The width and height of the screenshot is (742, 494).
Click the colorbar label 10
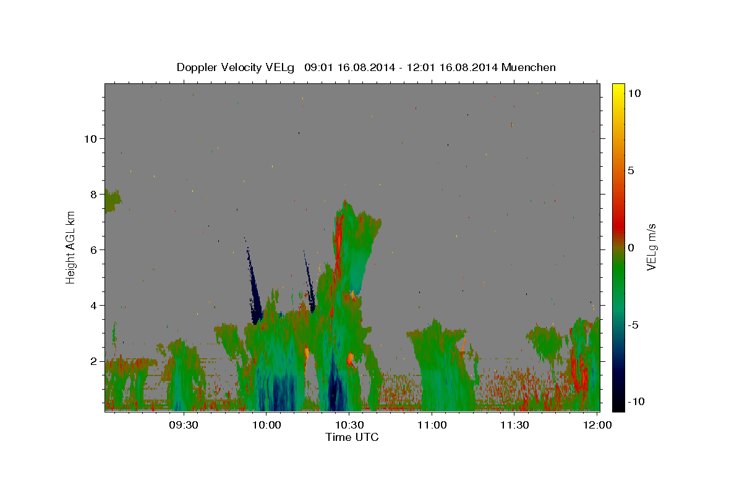click(x=634, y=93)
